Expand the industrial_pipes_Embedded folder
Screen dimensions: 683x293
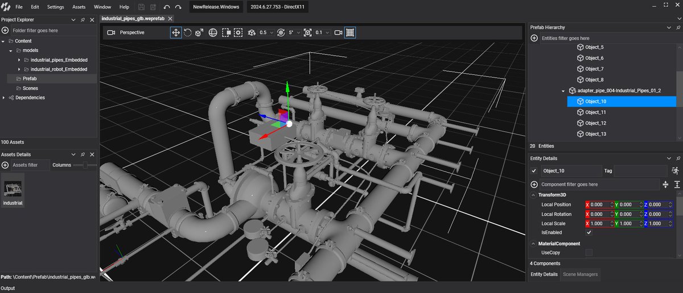coord(19,60)
